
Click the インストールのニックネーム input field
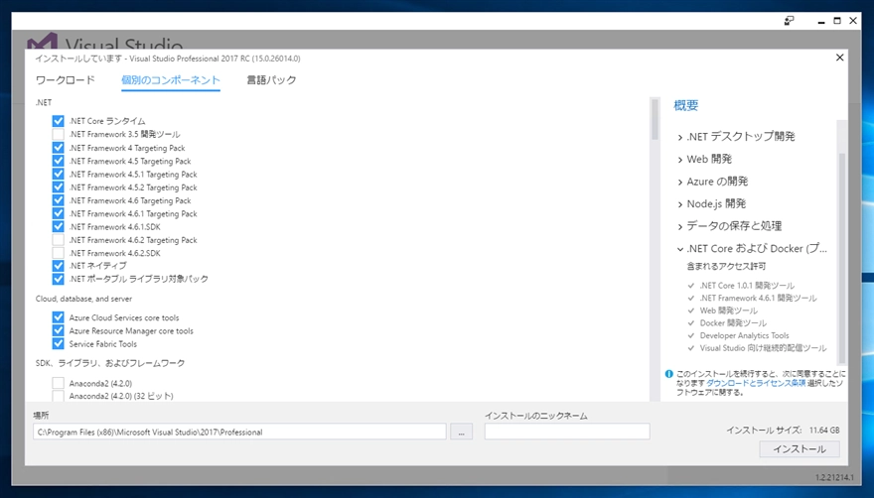(x=567, y=432)
